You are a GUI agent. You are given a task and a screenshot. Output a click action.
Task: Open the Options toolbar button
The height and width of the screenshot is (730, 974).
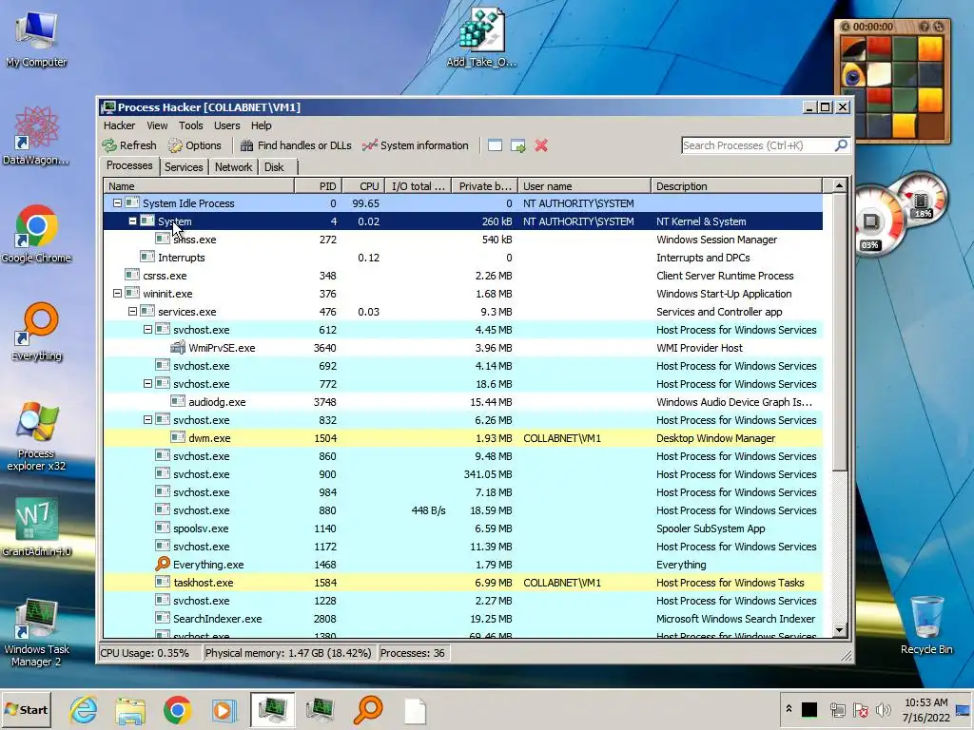194,145
